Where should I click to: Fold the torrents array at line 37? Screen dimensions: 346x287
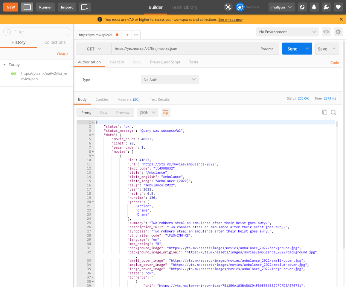coord(93,277)
